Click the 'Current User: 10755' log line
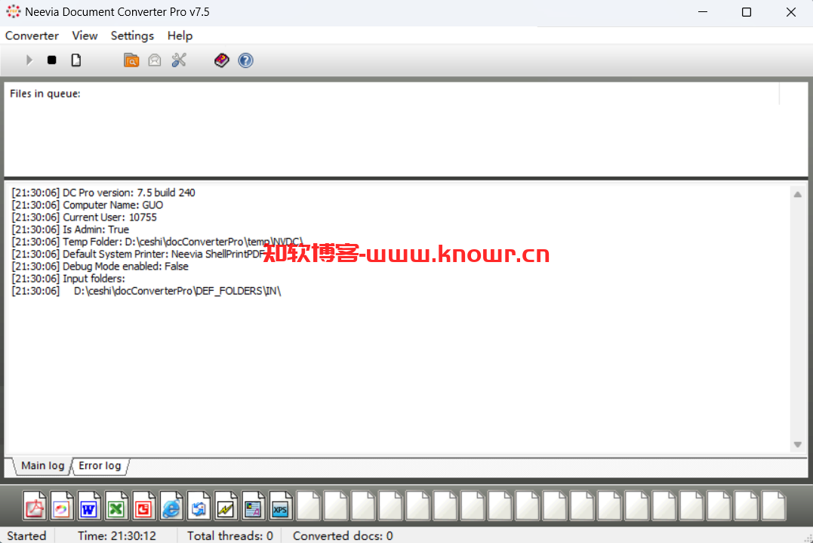 coord(84,218)
